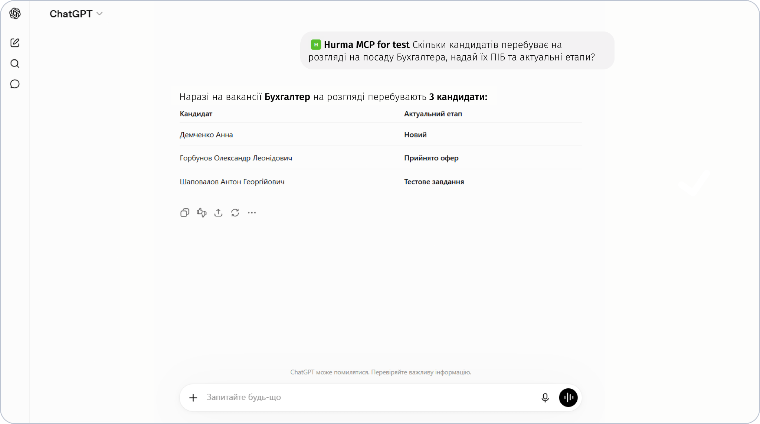Click the 'ChatGPT може помилятися' disclaimer text

point(381,372)
